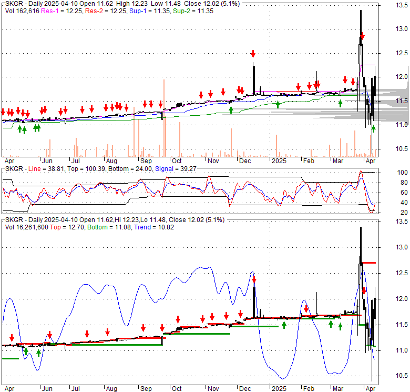Click green buy arrow below November, top chart
Viewport: 410px width, 392px height.
(231, 109)
